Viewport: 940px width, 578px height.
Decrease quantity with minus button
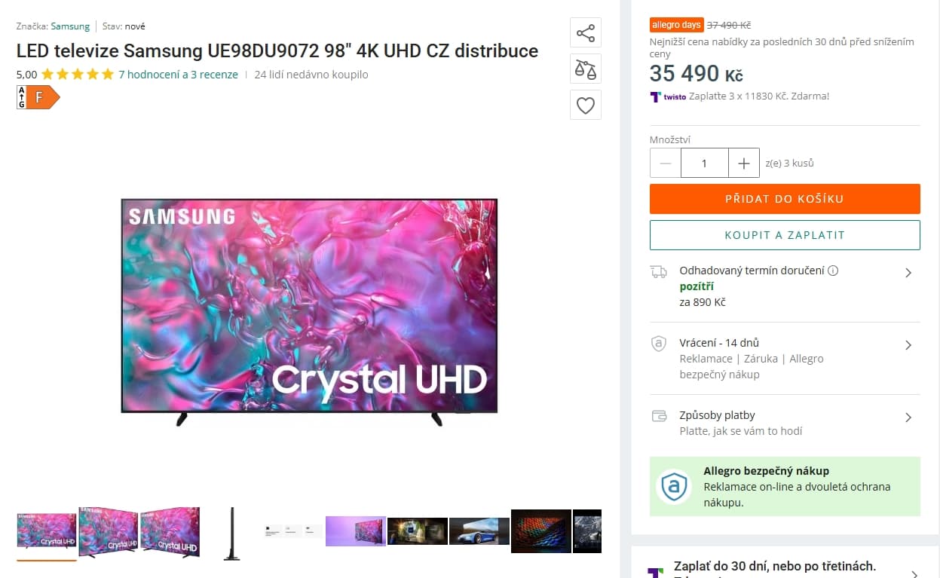pos(666,164)
